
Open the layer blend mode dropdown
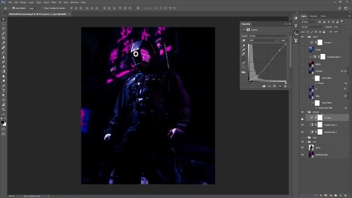[x=312, y=27]
